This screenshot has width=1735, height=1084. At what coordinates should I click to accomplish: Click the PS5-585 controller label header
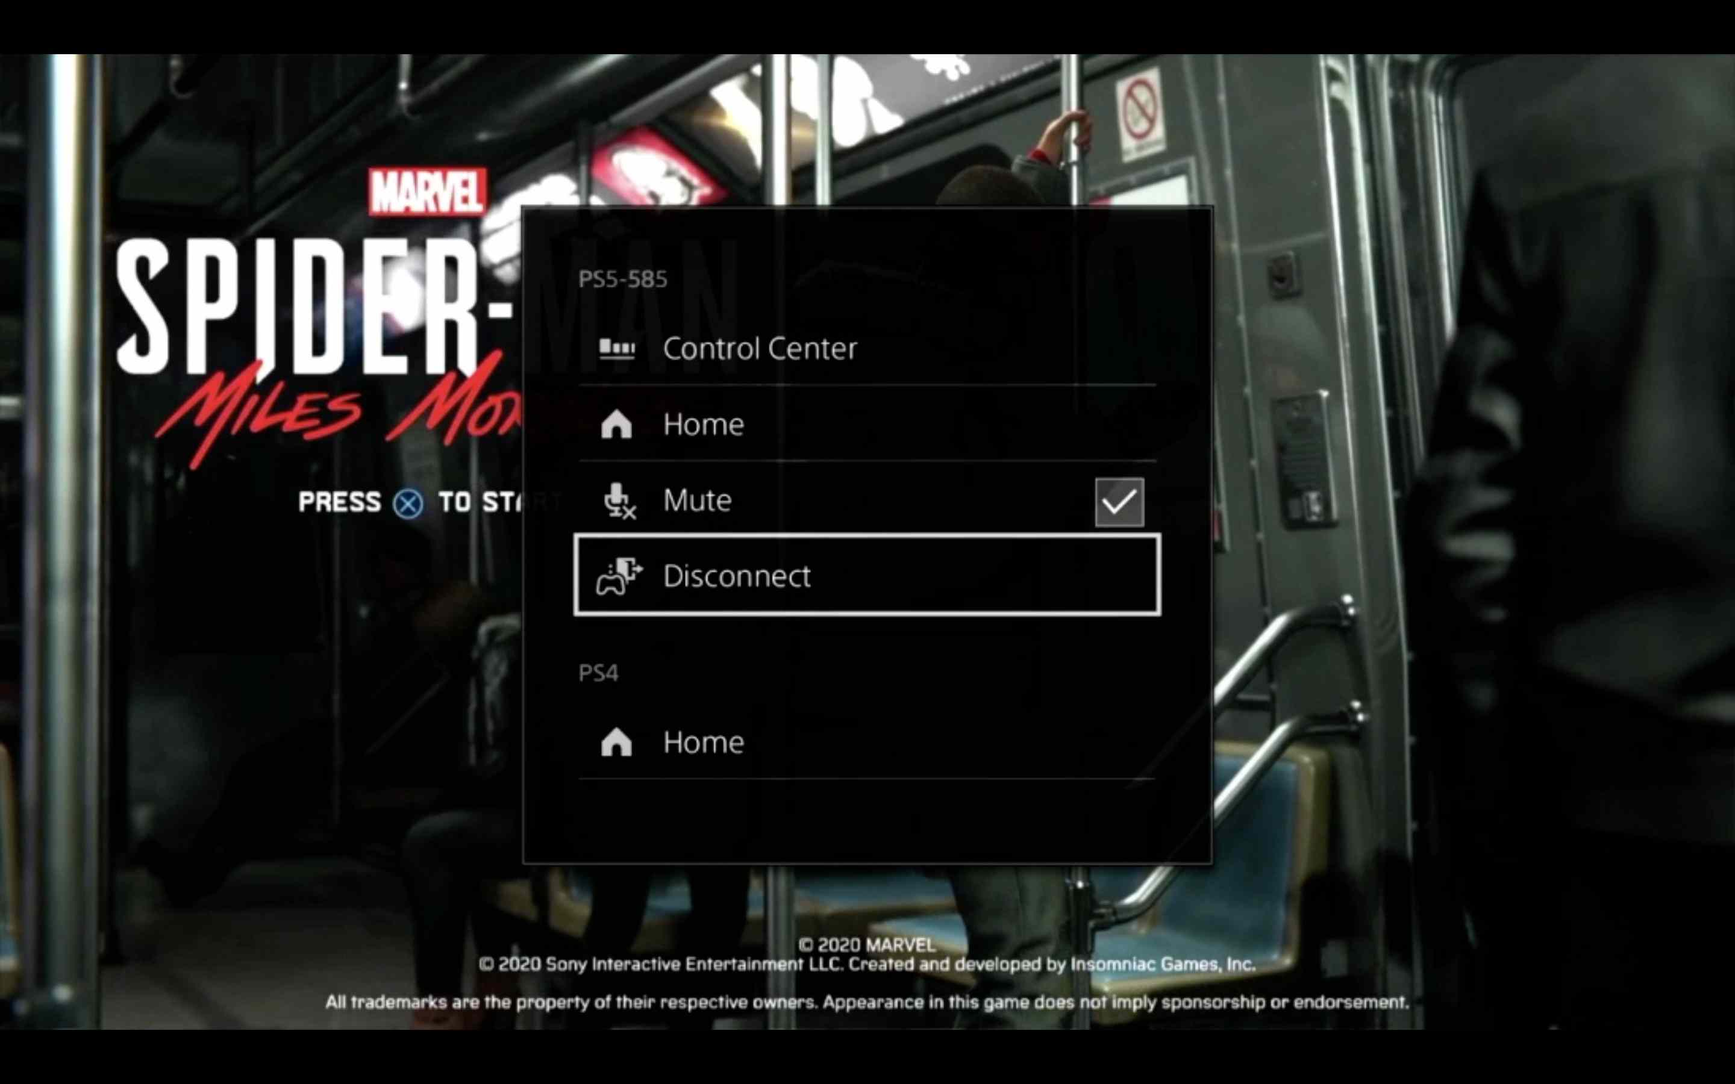(x=619, y=277)
